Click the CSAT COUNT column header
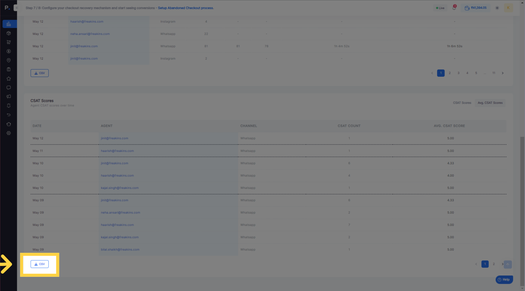The width and height of the screenshot is (525, 291). click(349, 126)
